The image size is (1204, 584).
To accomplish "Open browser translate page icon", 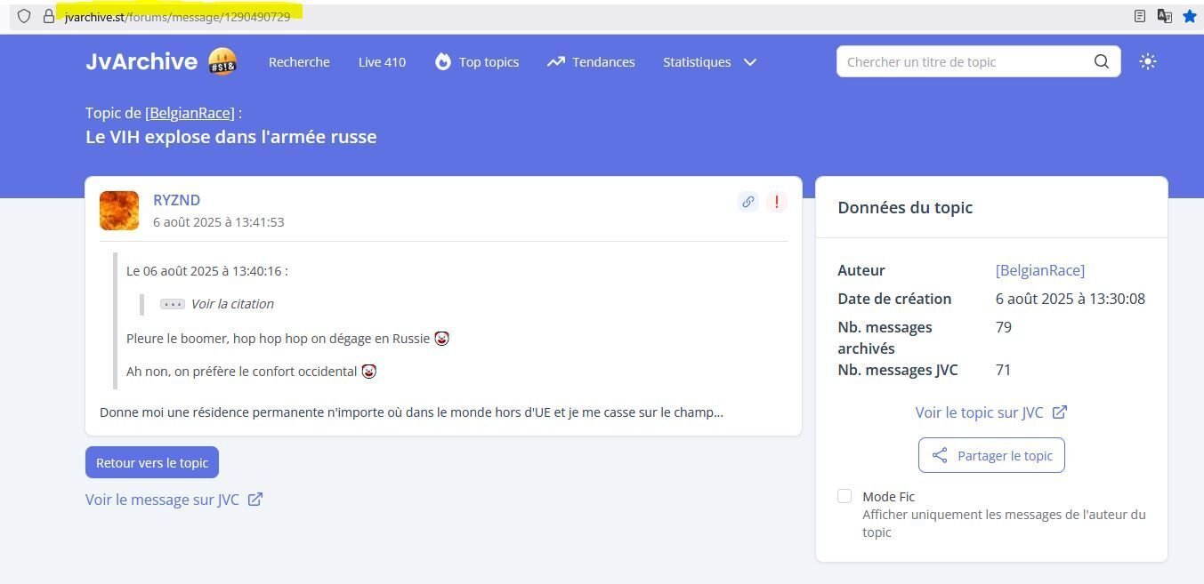I will (x=1164, y=16).
